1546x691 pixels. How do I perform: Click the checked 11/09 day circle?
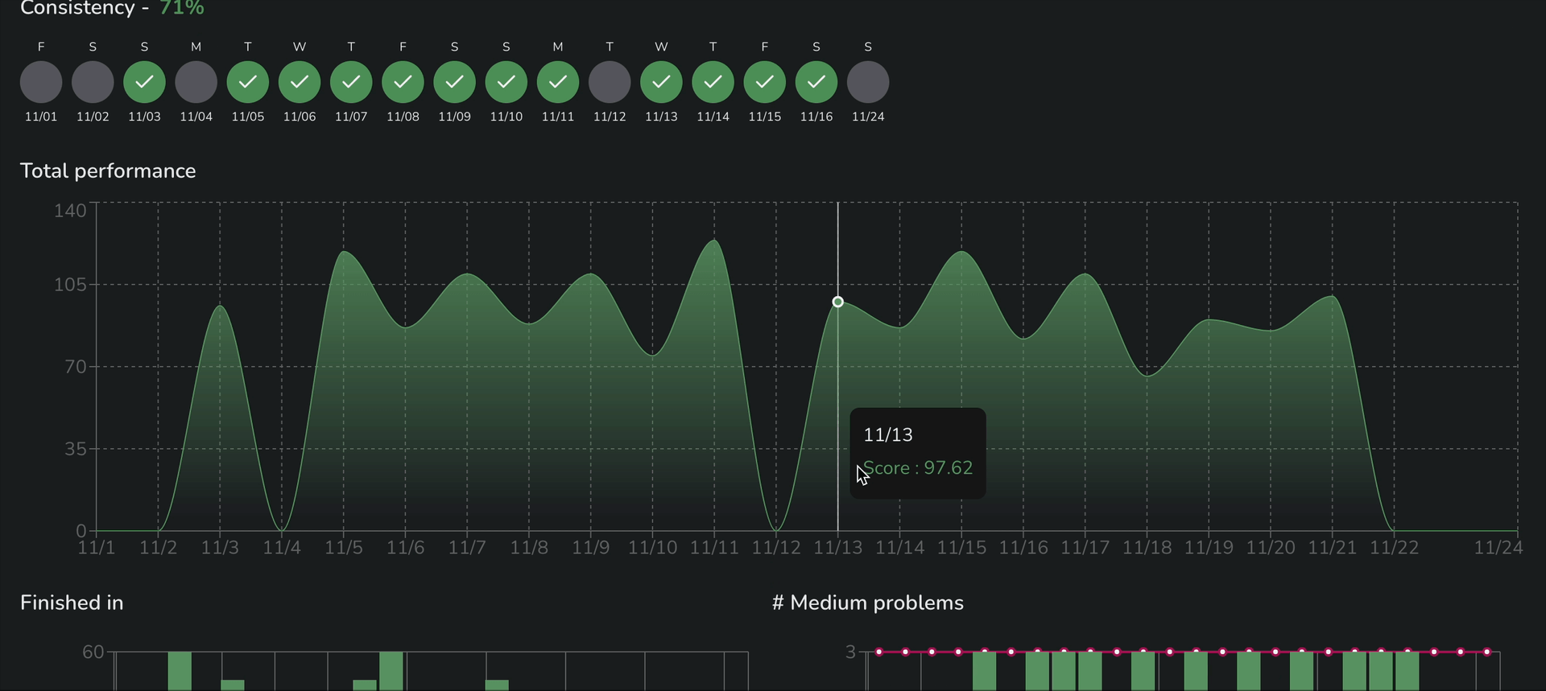[x=455, y=82]
